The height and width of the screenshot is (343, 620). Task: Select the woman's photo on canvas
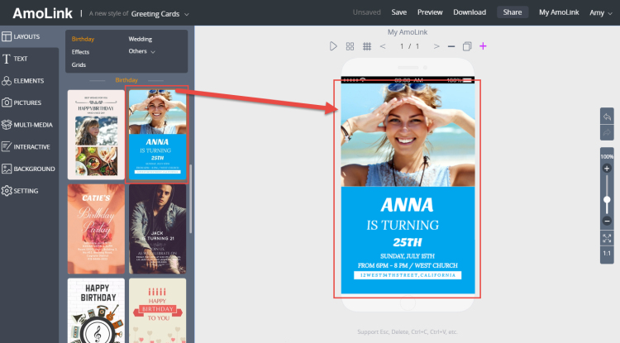408,135
